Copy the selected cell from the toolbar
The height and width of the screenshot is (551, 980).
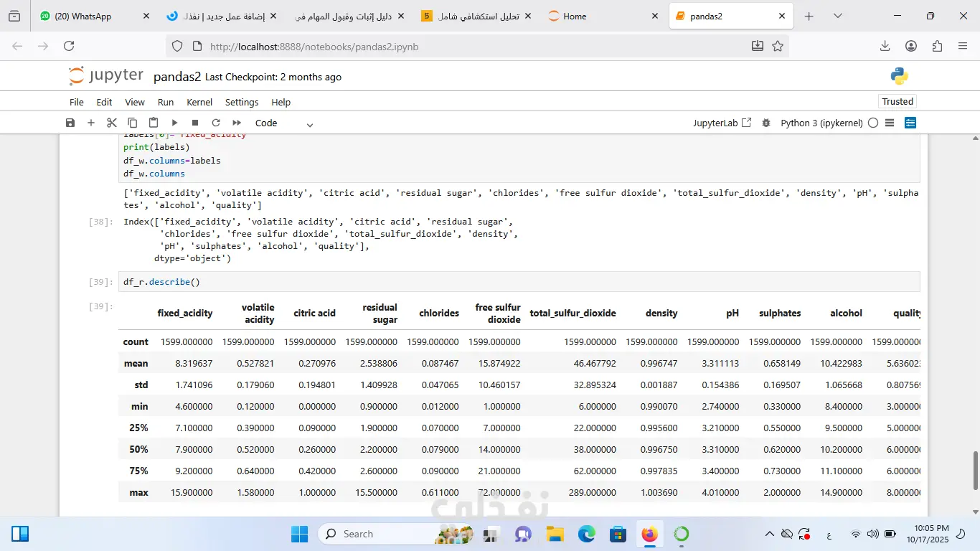133,123
